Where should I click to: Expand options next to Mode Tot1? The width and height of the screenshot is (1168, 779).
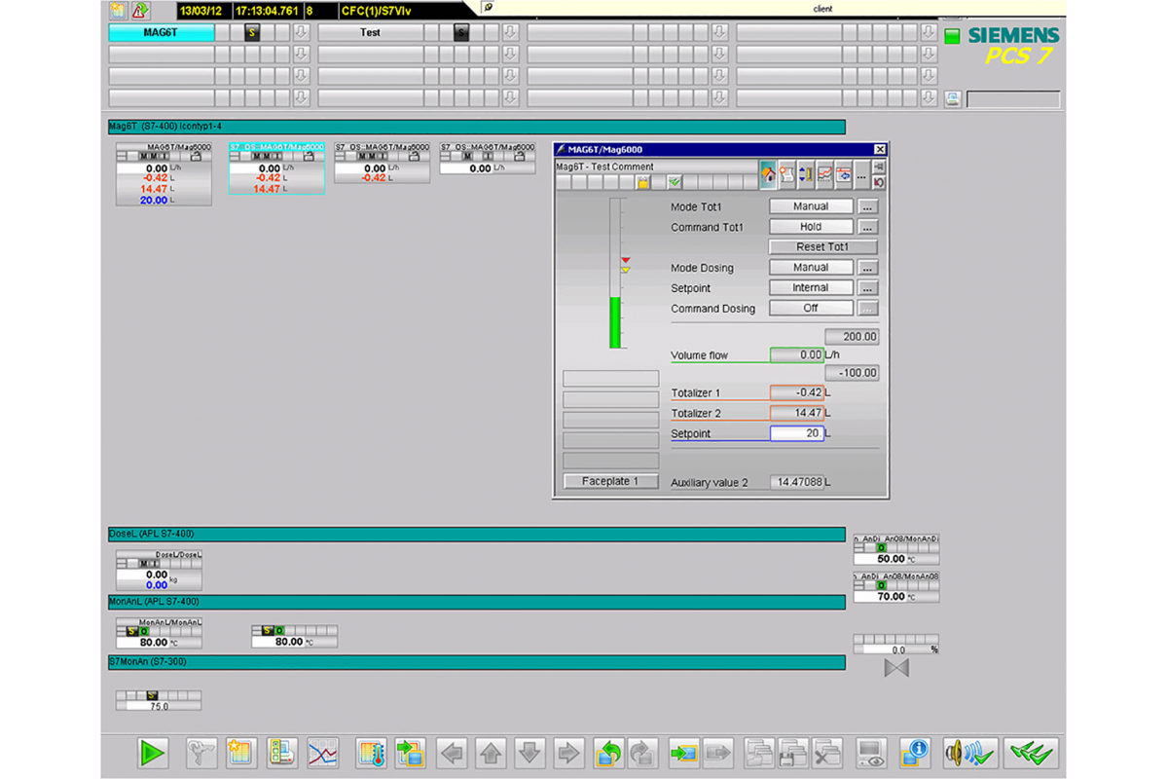[x=868, y=206]
